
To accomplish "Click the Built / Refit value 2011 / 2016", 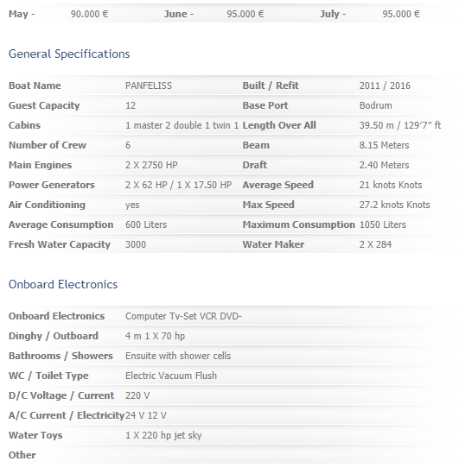I will pos(385,85).
